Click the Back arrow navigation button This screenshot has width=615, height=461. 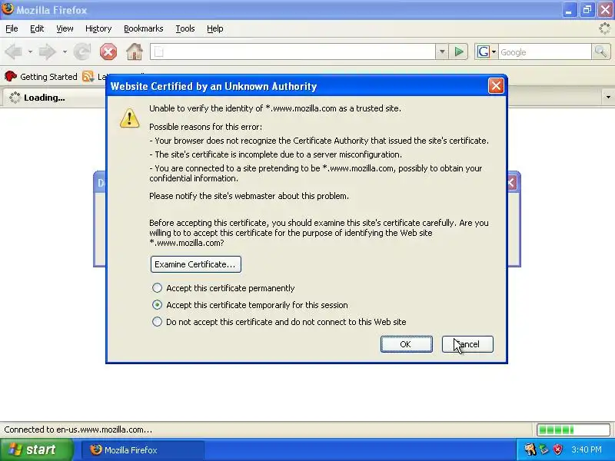point(14,51)
